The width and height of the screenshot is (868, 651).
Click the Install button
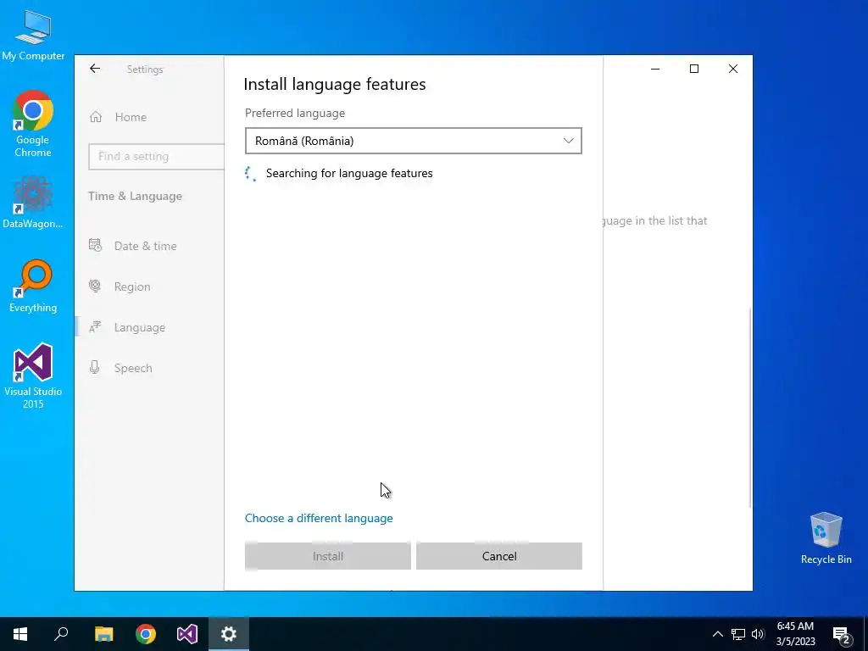328,556
